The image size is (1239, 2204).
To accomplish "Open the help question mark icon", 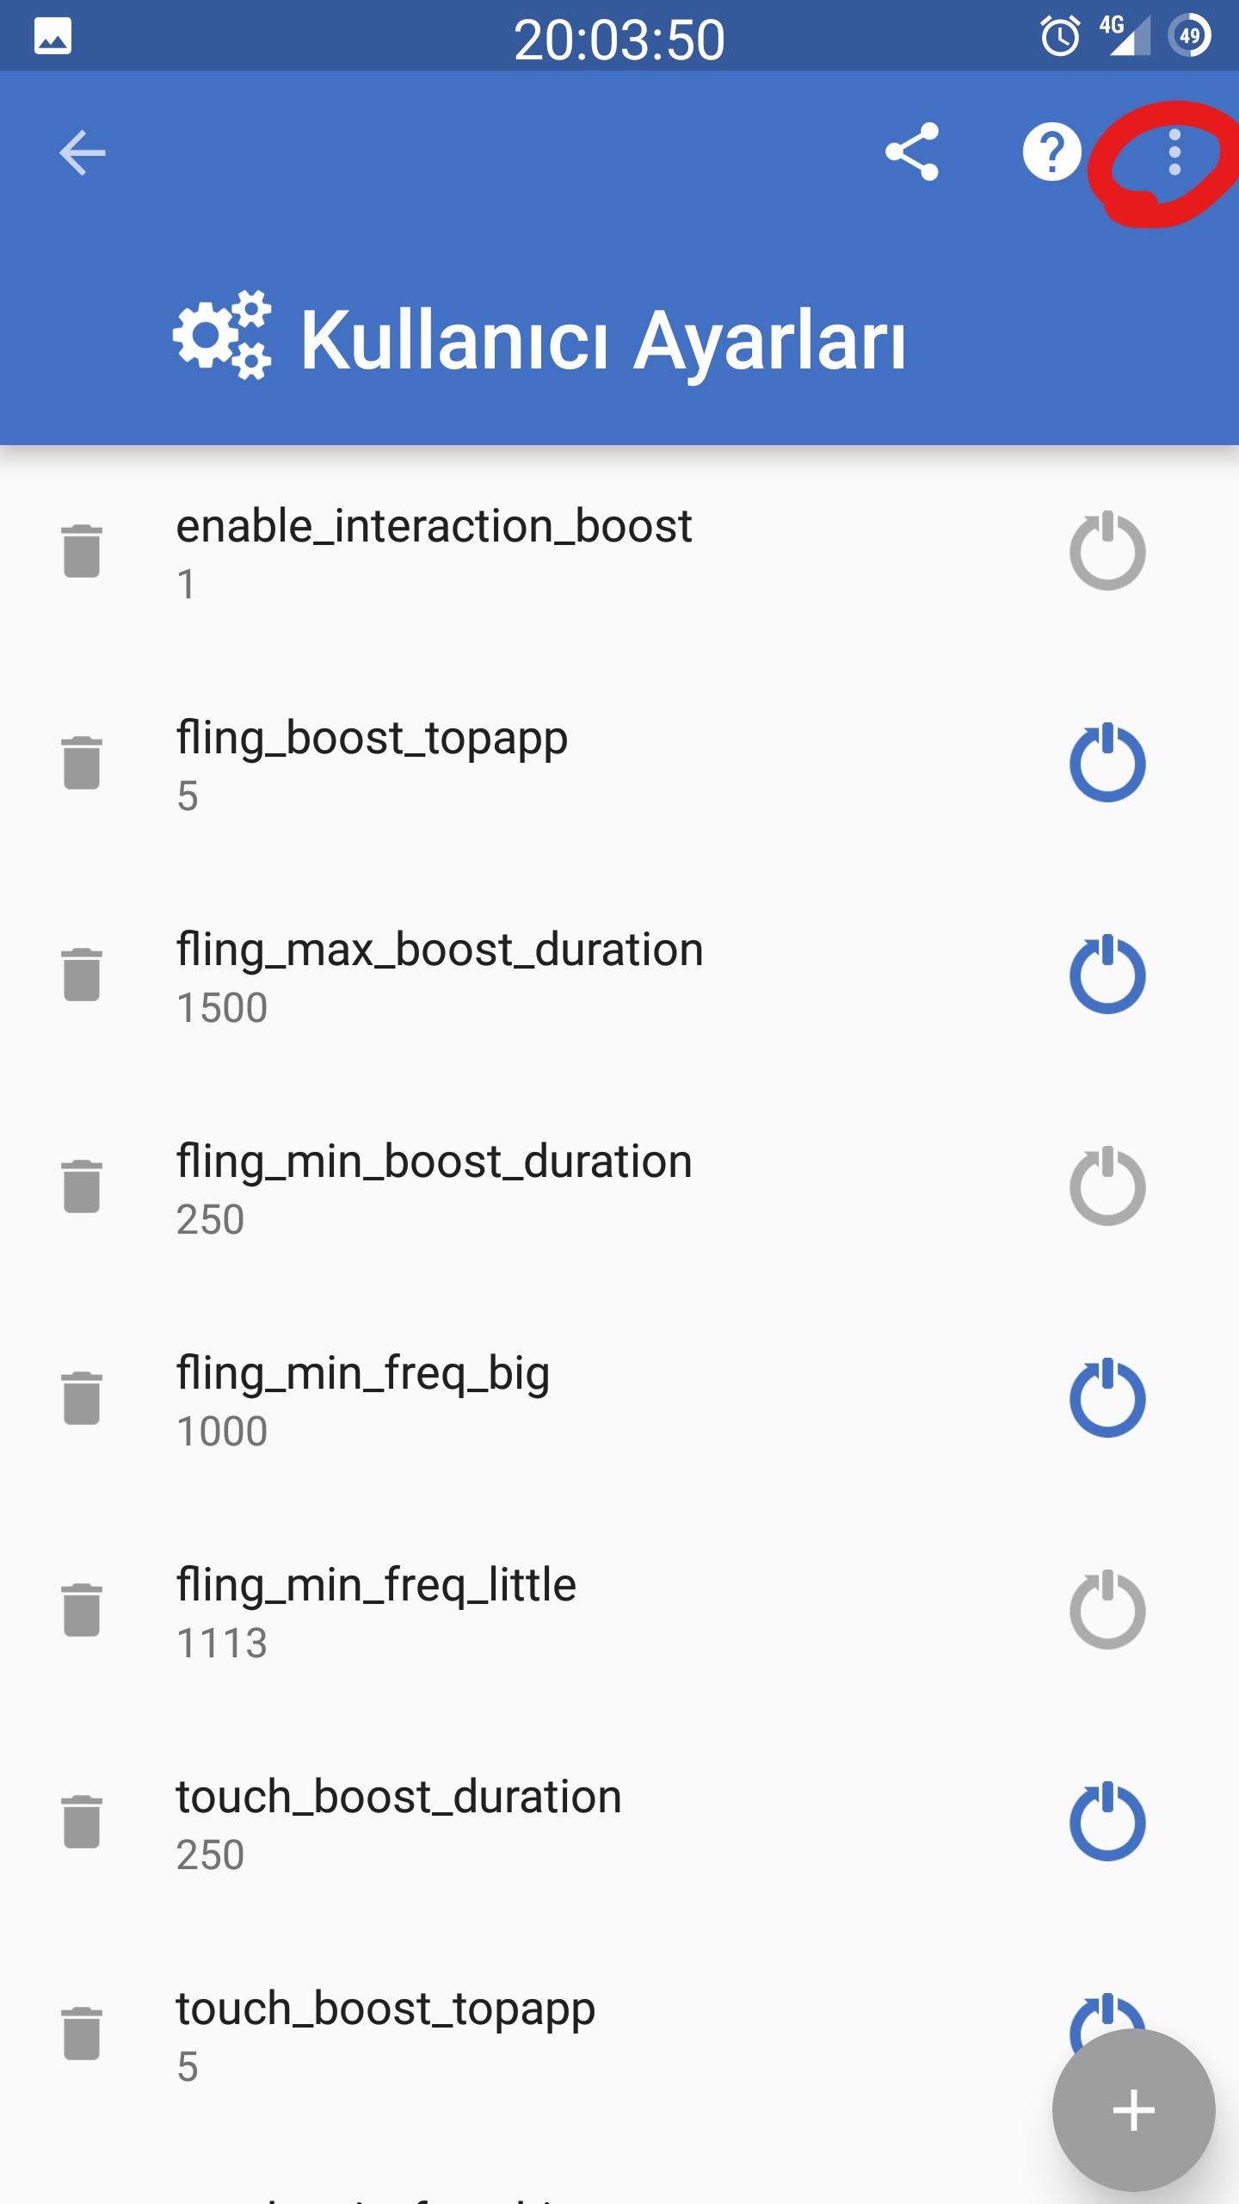I will [x=1051, y=152].
